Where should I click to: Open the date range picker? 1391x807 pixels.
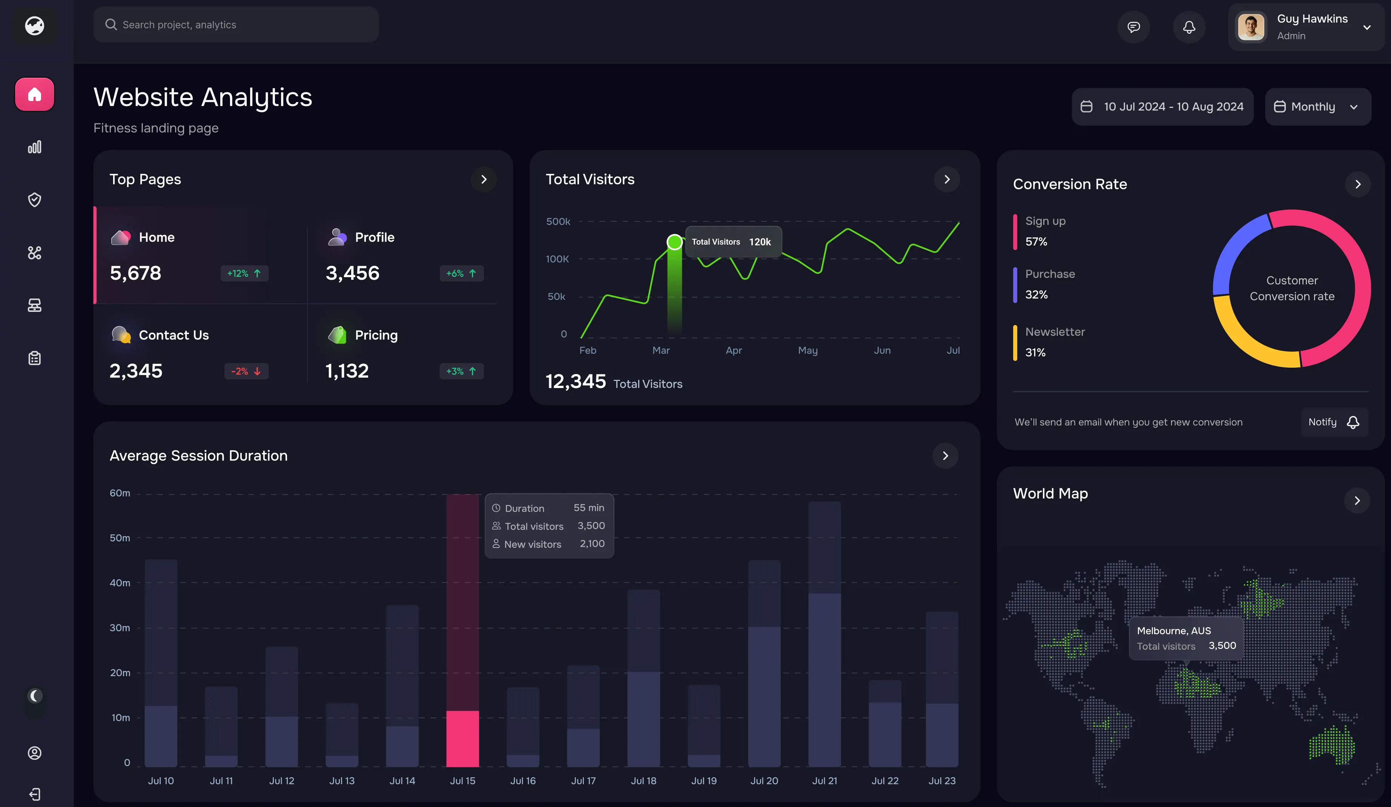[x=1162, y=107]
